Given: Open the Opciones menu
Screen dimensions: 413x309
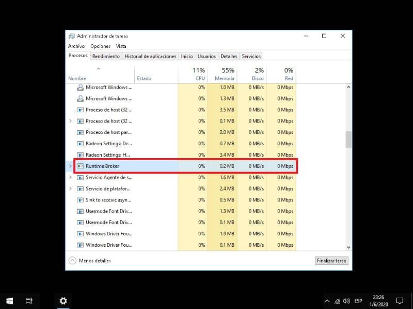Looking at the screenshot, I should 100,46.
